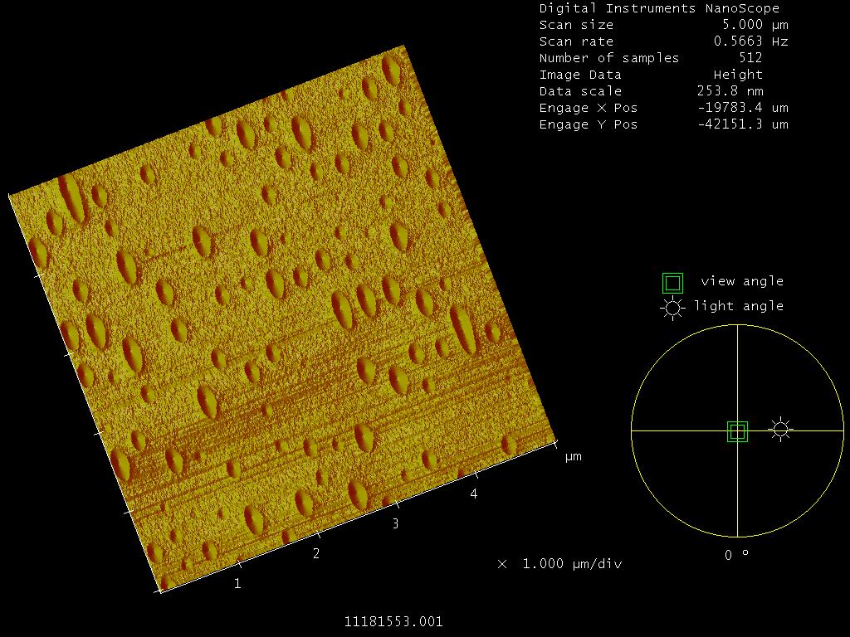The width and height of the screenshot is (850, 637).
Task: Click the green view angle legend icon
Action: pos(672,283)
